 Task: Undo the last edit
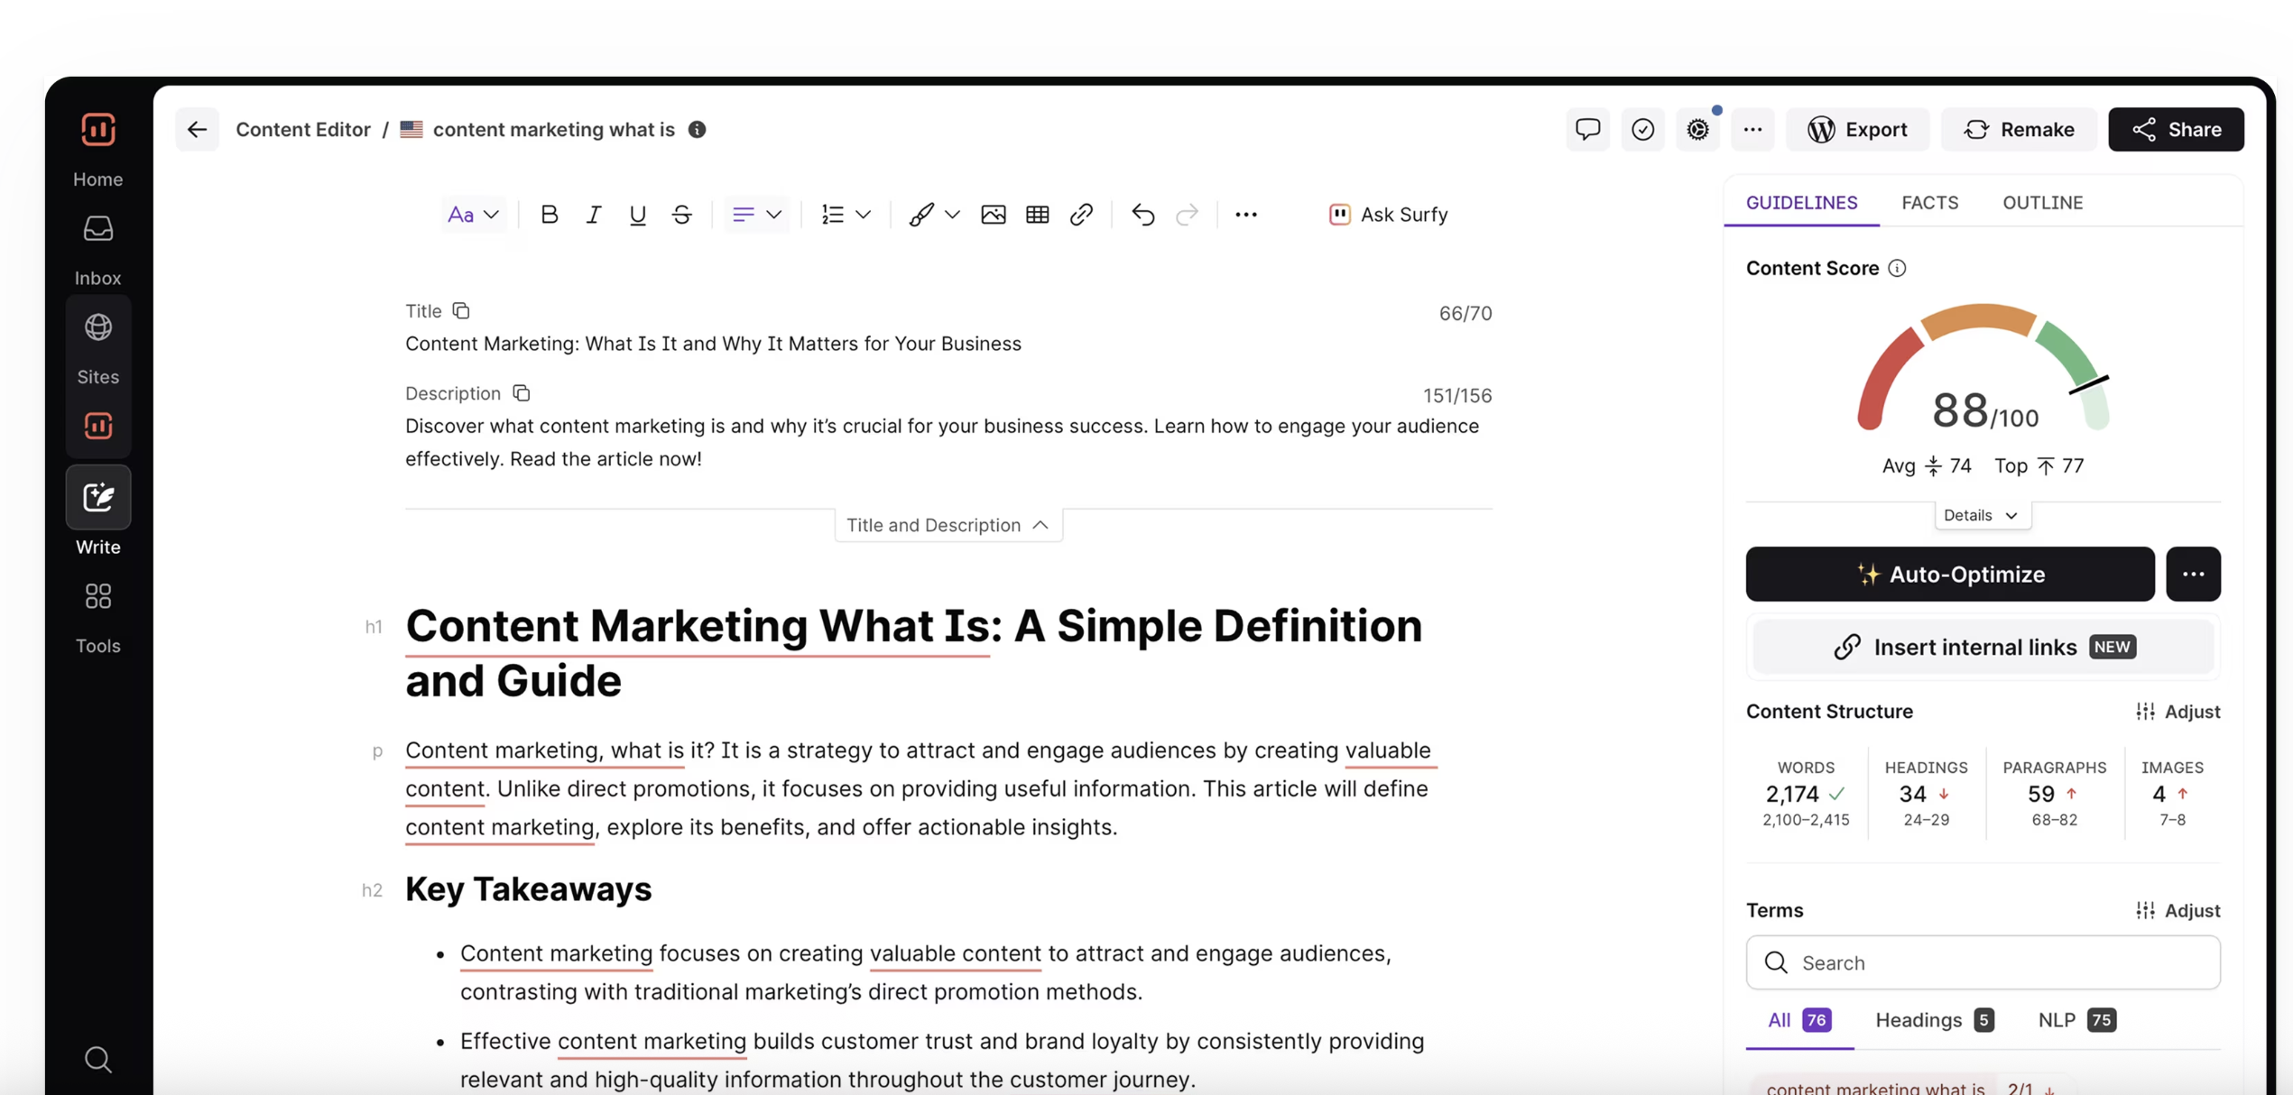pos(1142,215)
